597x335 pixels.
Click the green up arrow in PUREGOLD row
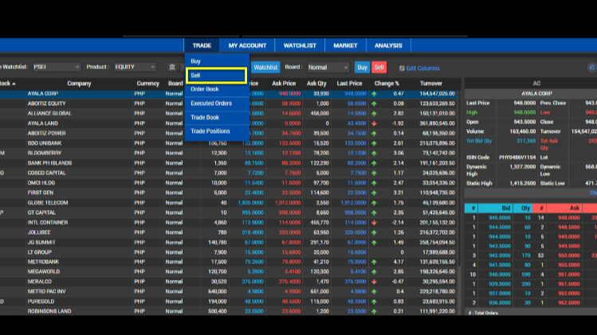tap(375, 302)
